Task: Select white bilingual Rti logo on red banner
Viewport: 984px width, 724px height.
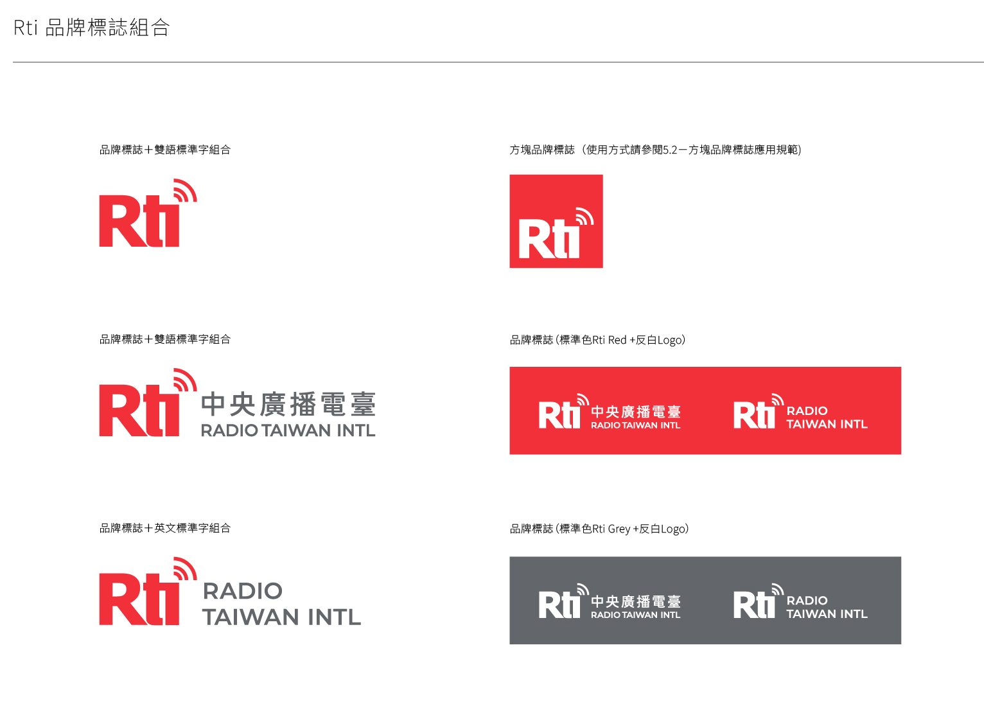Action: 609,412
